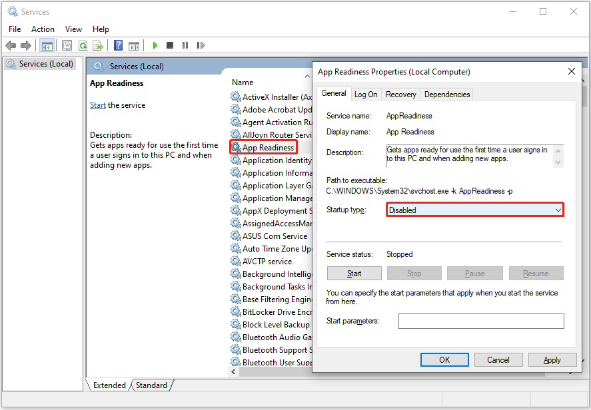
Task: Switch to Standard view tab
Action: click(x=151, y=385)
